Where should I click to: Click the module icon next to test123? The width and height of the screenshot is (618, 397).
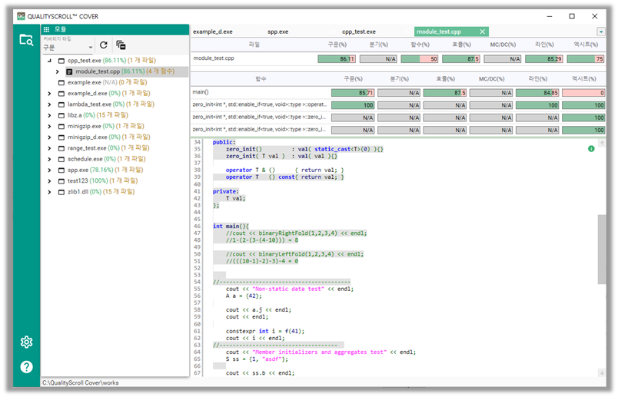pyautogui.click(x=61, y=181)
